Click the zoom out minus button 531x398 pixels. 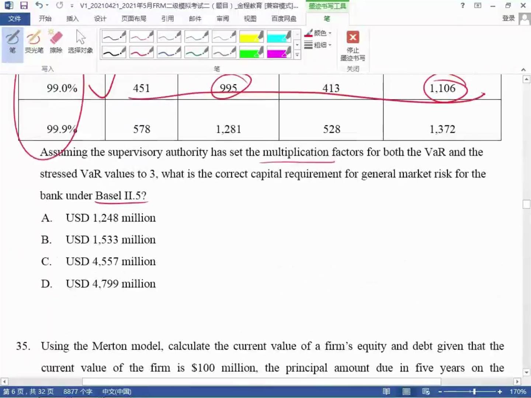440,391
